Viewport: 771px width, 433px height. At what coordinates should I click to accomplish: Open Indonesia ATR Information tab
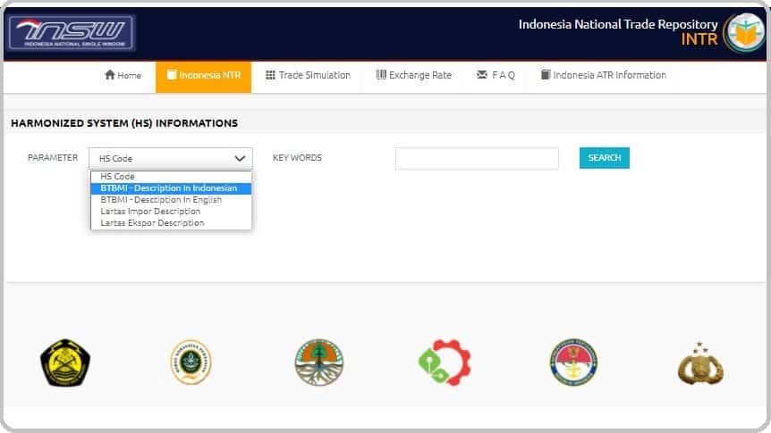604,75
